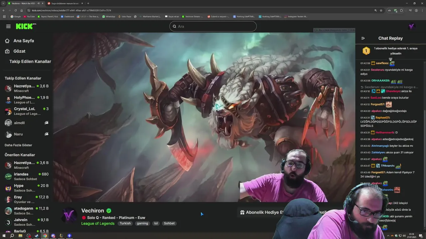Screen dimensions: 426x239
Task: Open the user profile avatar menu
Action: coord(412,26)
